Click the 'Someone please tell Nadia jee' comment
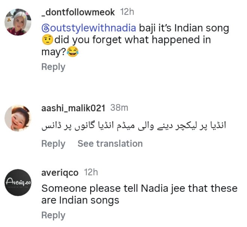Viewport: 247px width, 227px height. pos(139,188)
